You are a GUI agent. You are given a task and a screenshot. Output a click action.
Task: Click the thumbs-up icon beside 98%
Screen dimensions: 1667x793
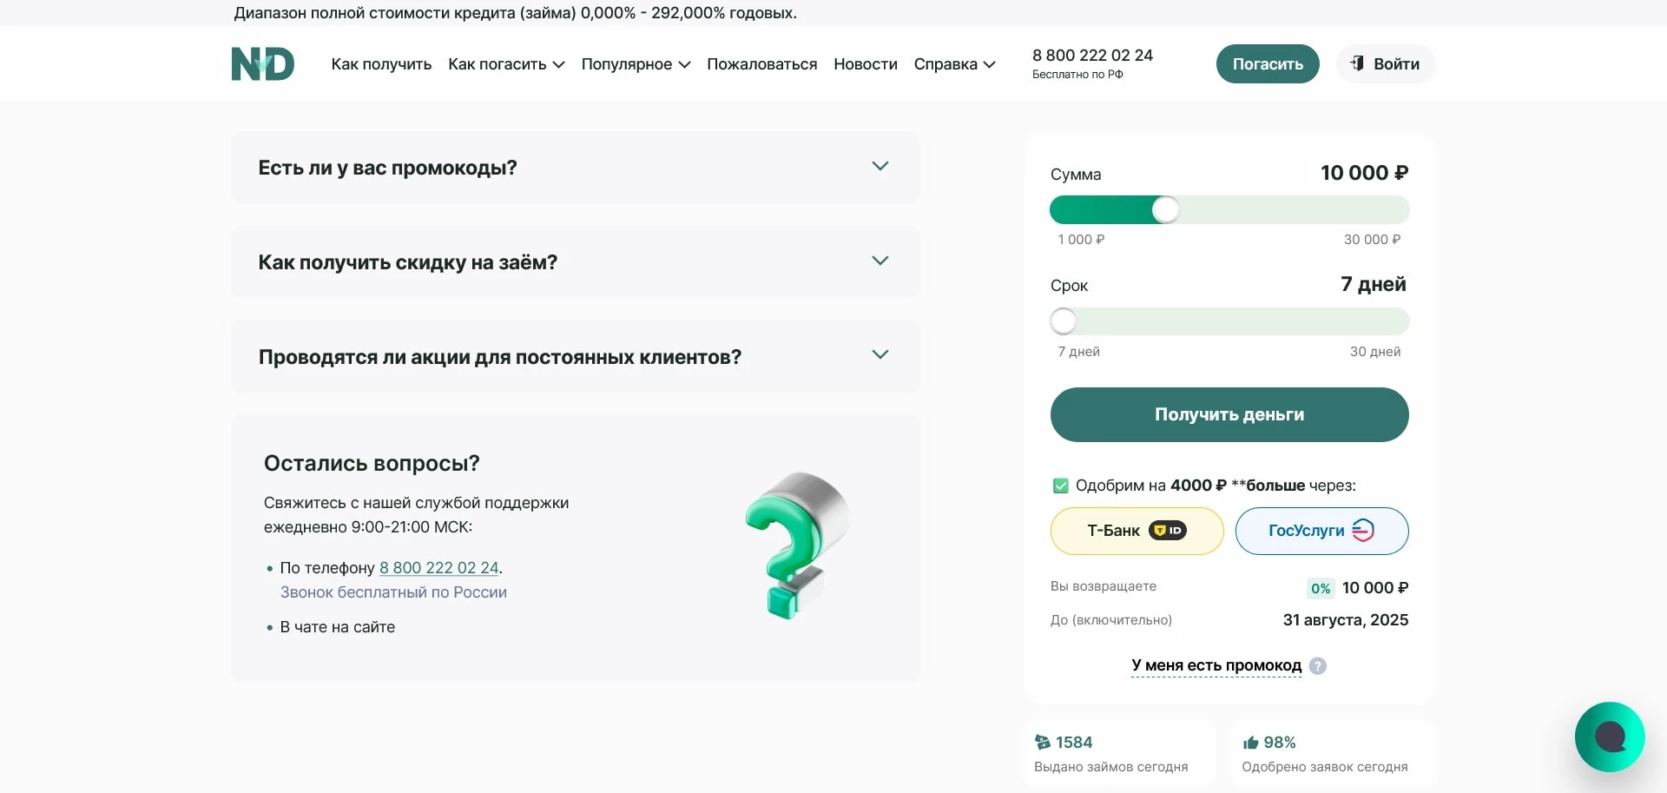click(1250, 743)
